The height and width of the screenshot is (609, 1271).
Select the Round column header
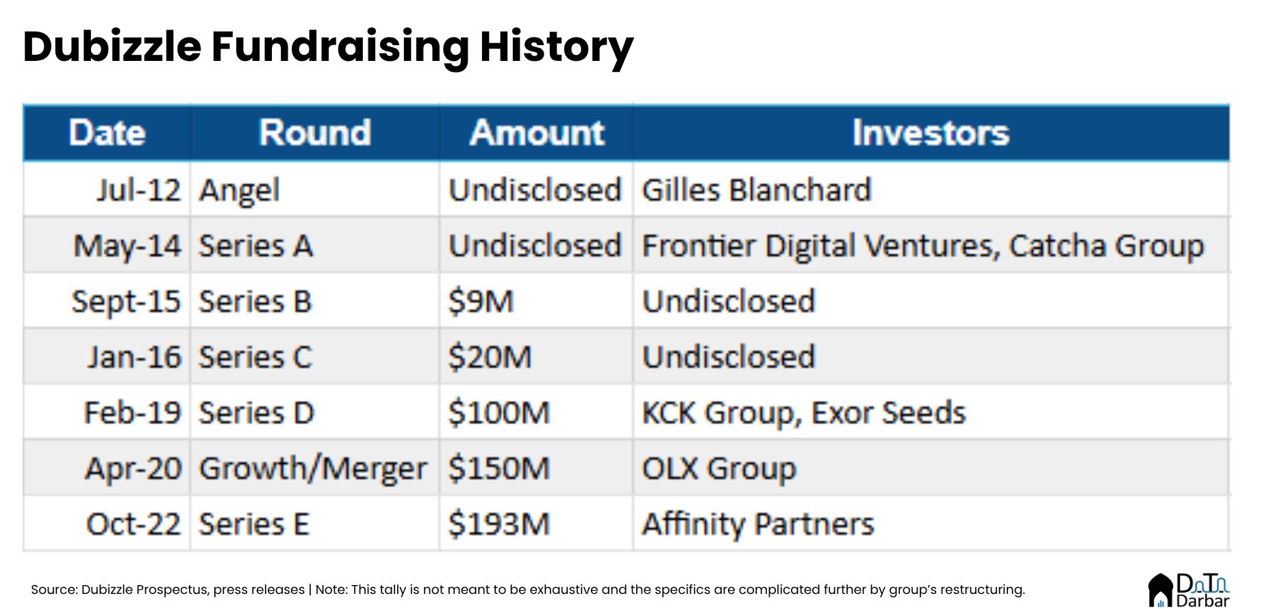pos(314,133)
